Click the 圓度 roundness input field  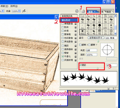point(91,55)
